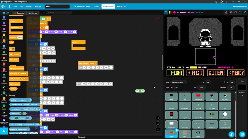Pause the running project

[170, 12]
